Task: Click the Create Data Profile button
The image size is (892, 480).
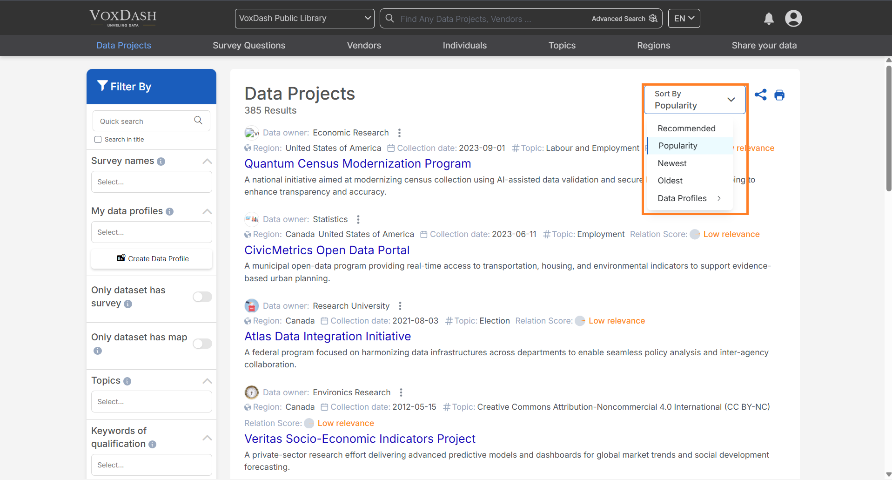Action: click(151, 258)
